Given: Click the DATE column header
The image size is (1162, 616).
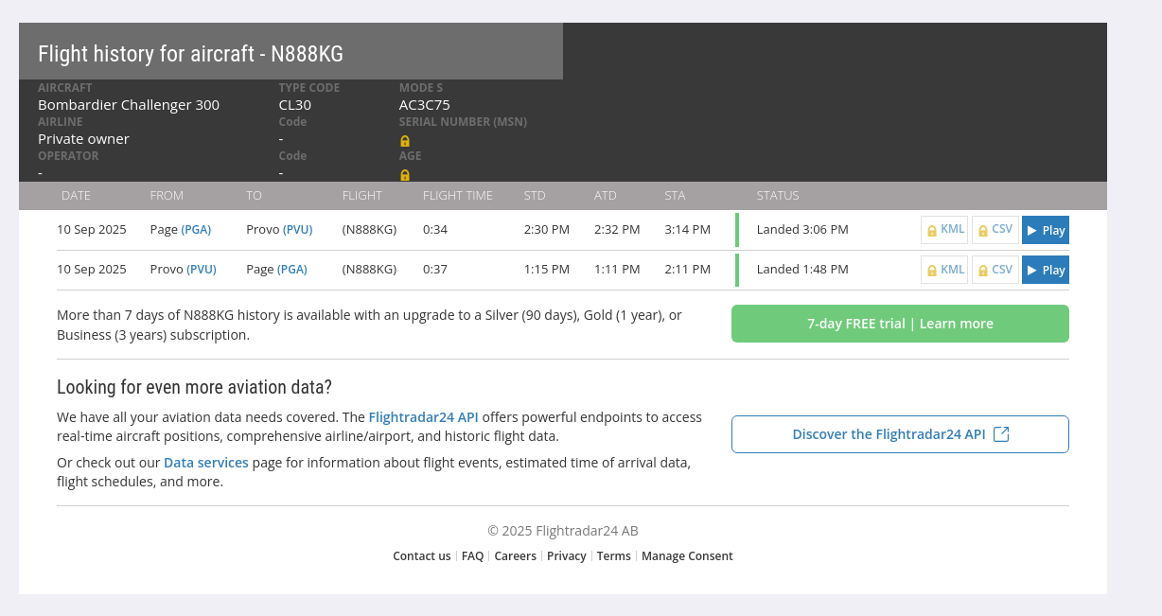Looking at the screenshot, I should pyautogui.click(x=76, y=196).
